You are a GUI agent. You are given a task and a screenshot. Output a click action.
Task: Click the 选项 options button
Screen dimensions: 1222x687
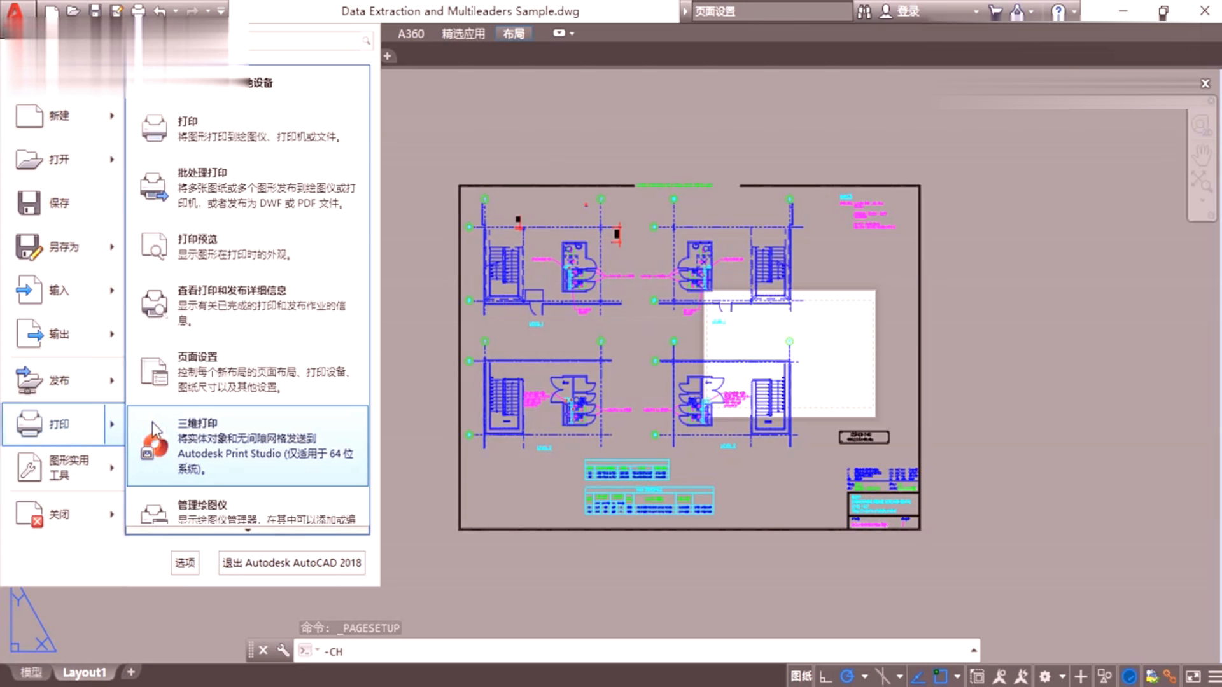pos(185,563)
